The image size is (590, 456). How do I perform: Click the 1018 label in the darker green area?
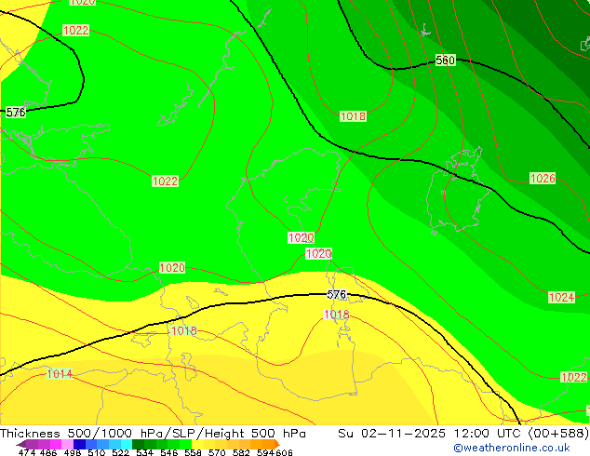tap(353, 116)
